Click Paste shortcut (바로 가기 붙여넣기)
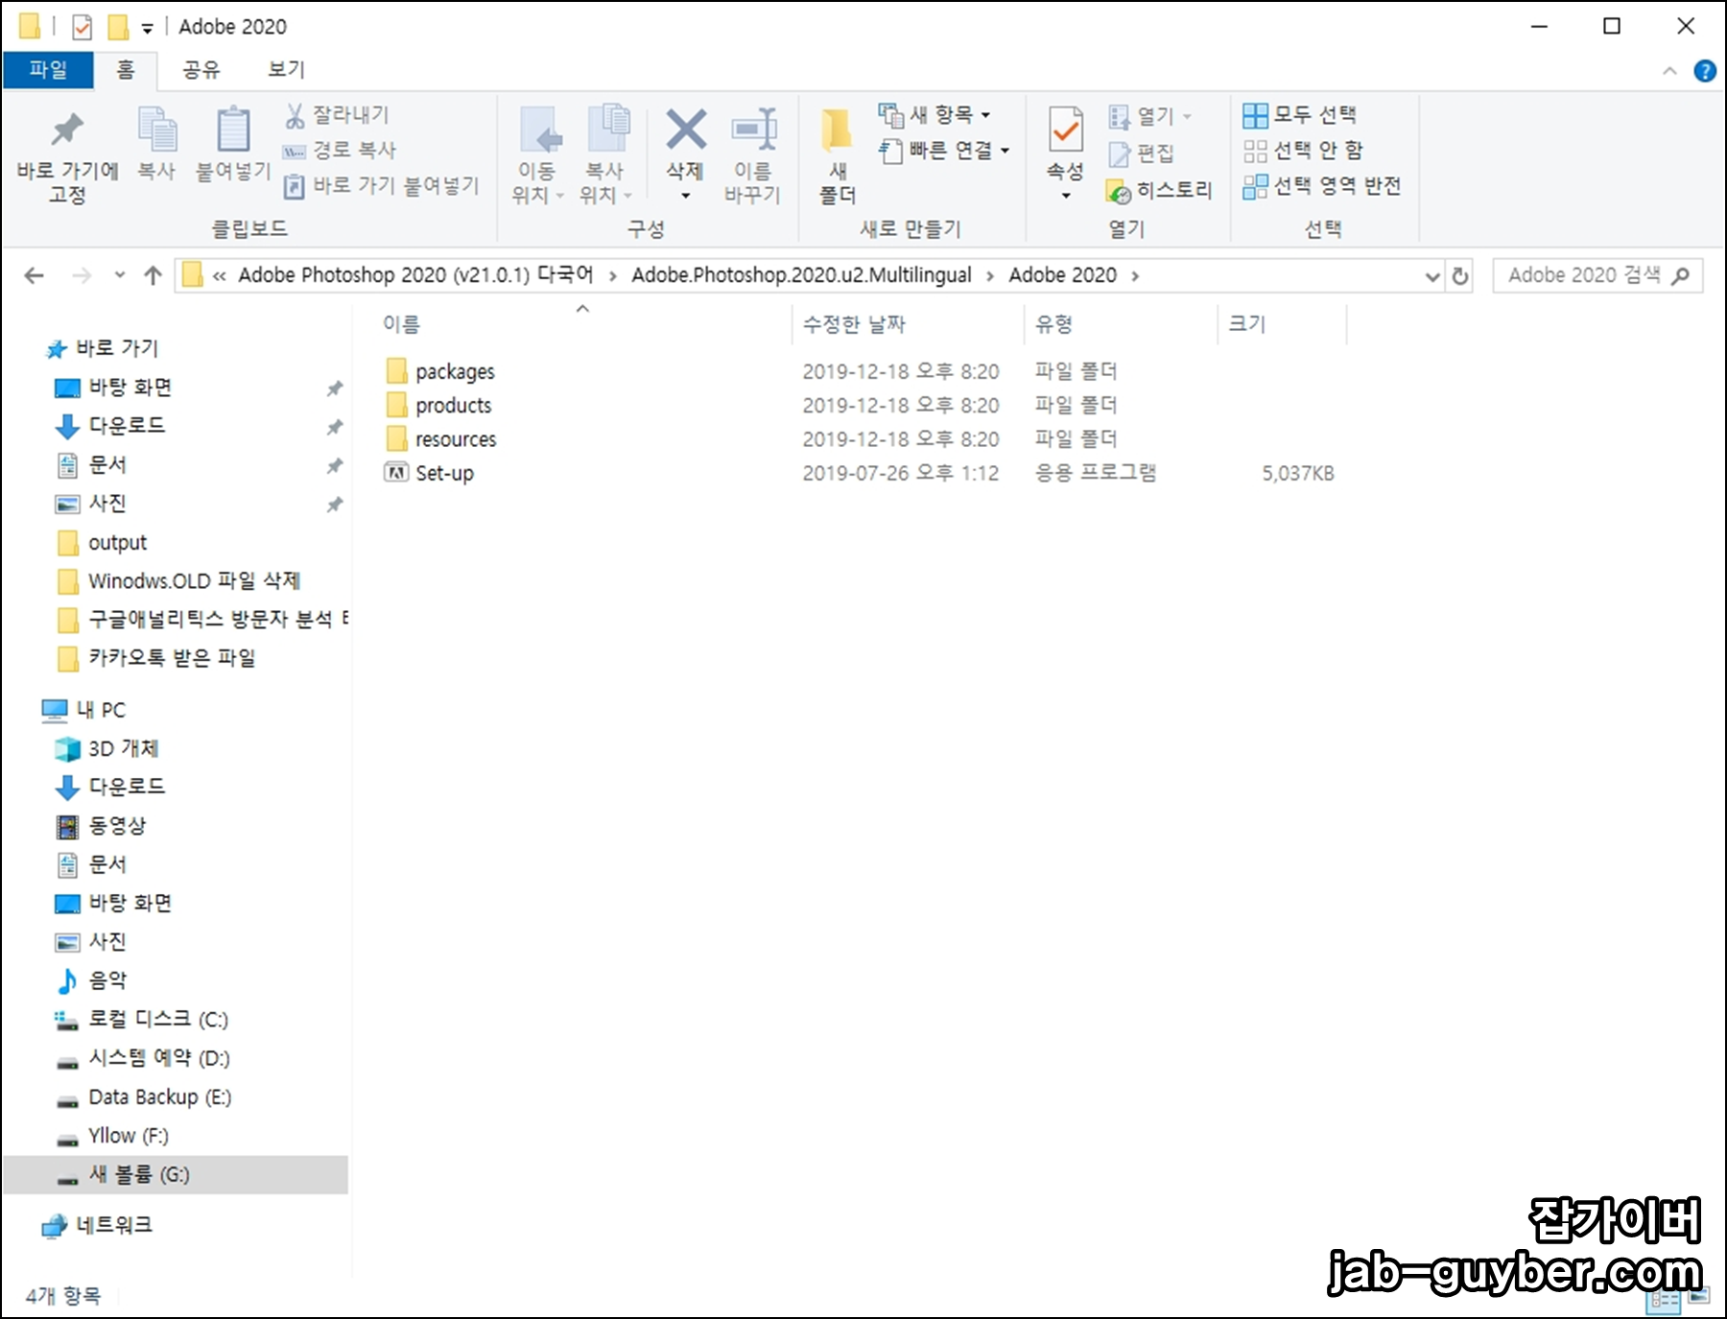 (x=381, y=185)
